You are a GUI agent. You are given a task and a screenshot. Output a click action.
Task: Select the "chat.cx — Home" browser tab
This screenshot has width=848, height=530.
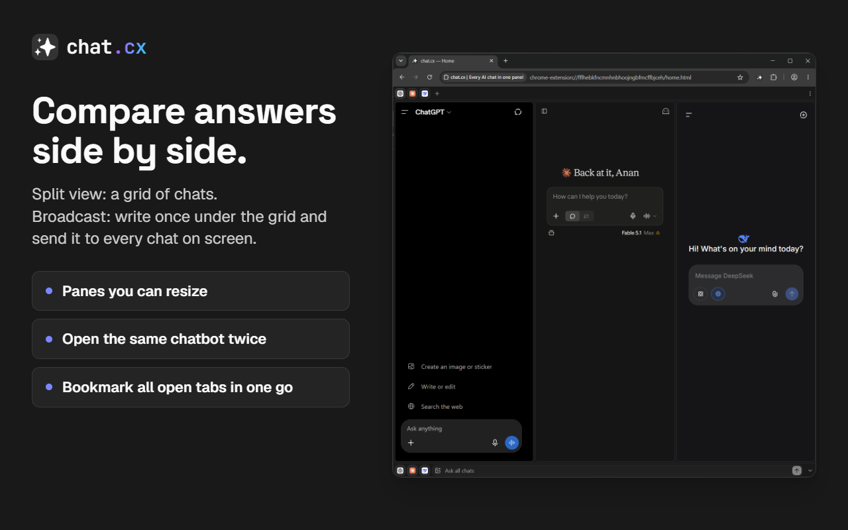click(x=453, y=61)
